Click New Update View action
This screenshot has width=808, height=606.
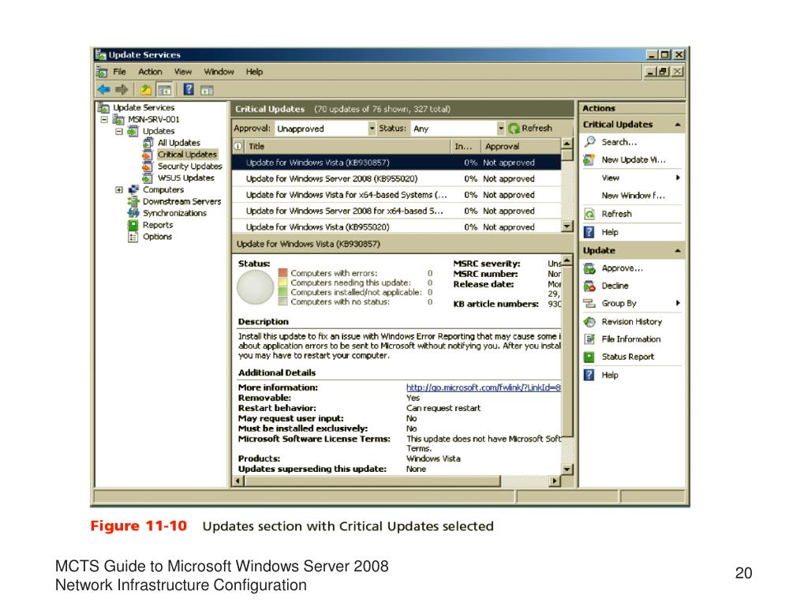[x=634, y=159]
